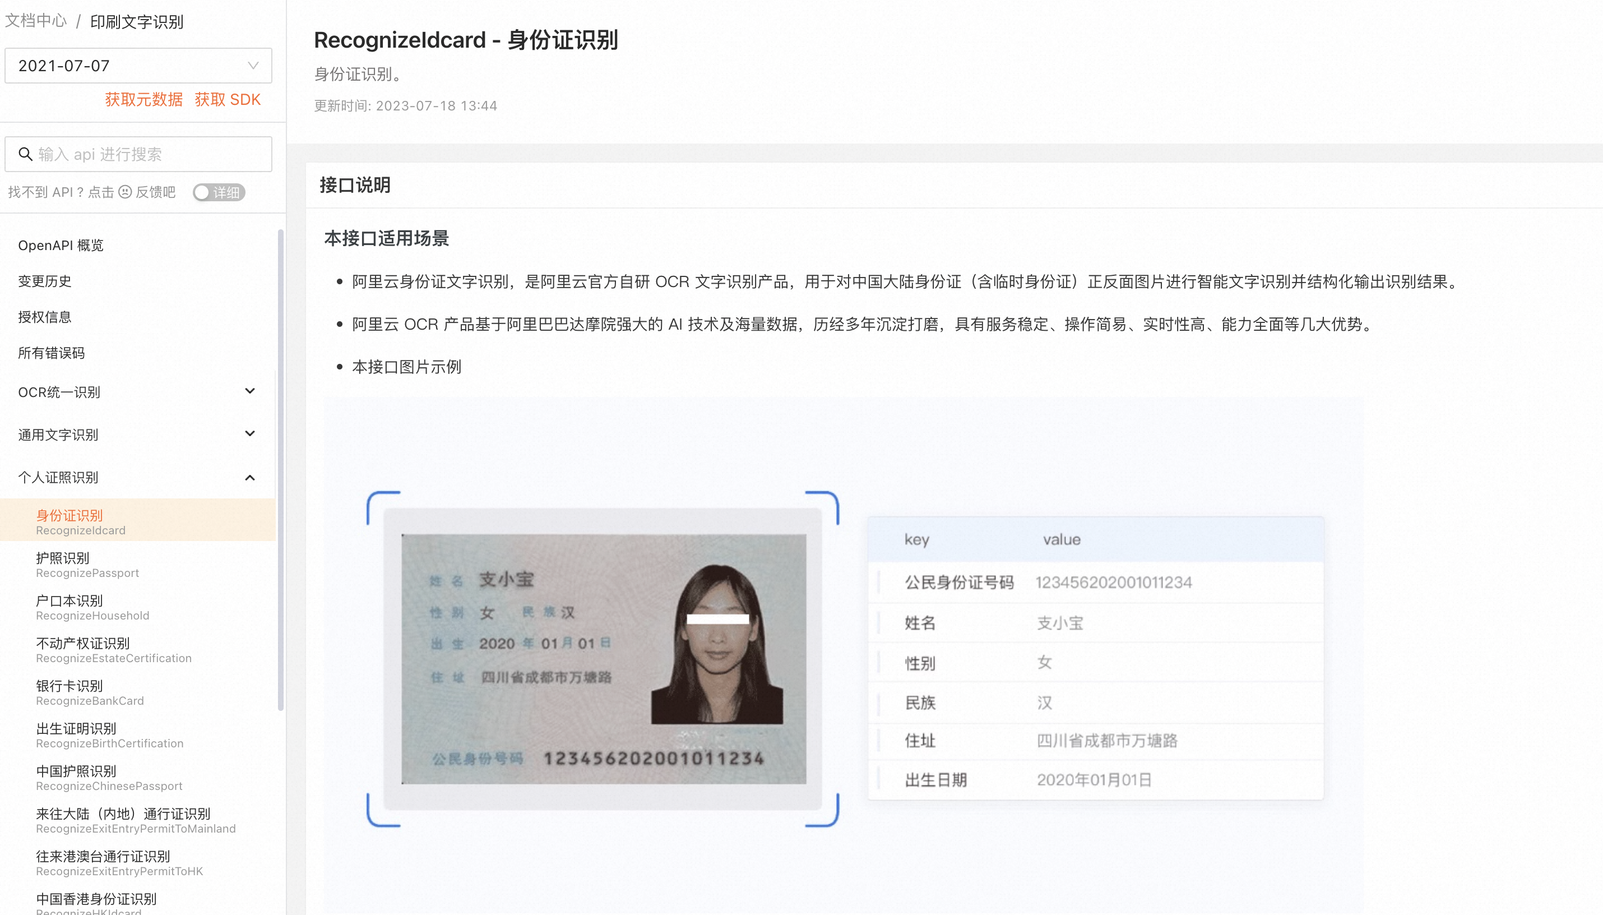Screen dimensions: 1603x915
Task: Click the 接口说明 section heading
Action: click(x=355, y=185)
